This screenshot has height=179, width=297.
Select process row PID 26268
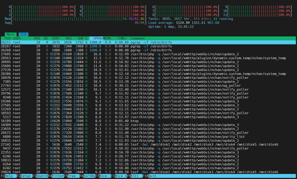point(148,50)
